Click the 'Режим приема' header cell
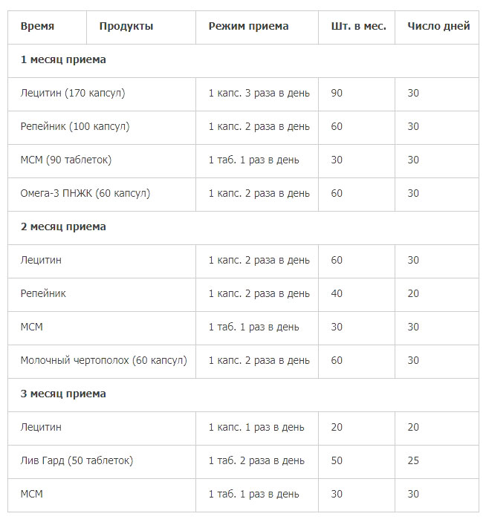The image size is (486, 525). (257, 27)
